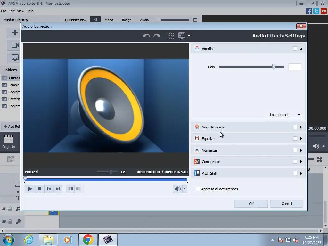Check Apply to all occurrences
This screenshot has width=328, height=246.
pyautogui.click(x=197, y=189)
